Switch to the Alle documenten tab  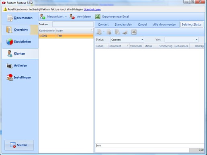tap(164, 24)
